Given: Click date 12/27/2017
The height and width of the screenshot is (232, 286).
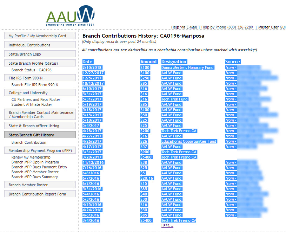Looking at the screenshot, I should pyautogui.click(x=93, y=73).
